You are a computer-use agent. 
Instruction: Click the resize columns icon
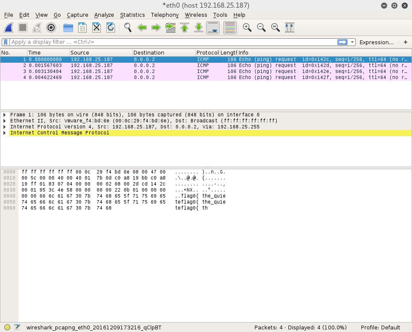(x=289, y=28)
